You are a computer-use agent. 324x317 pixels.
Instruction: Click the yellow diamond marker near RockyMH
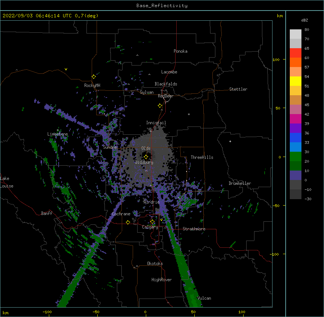[94, 77]
